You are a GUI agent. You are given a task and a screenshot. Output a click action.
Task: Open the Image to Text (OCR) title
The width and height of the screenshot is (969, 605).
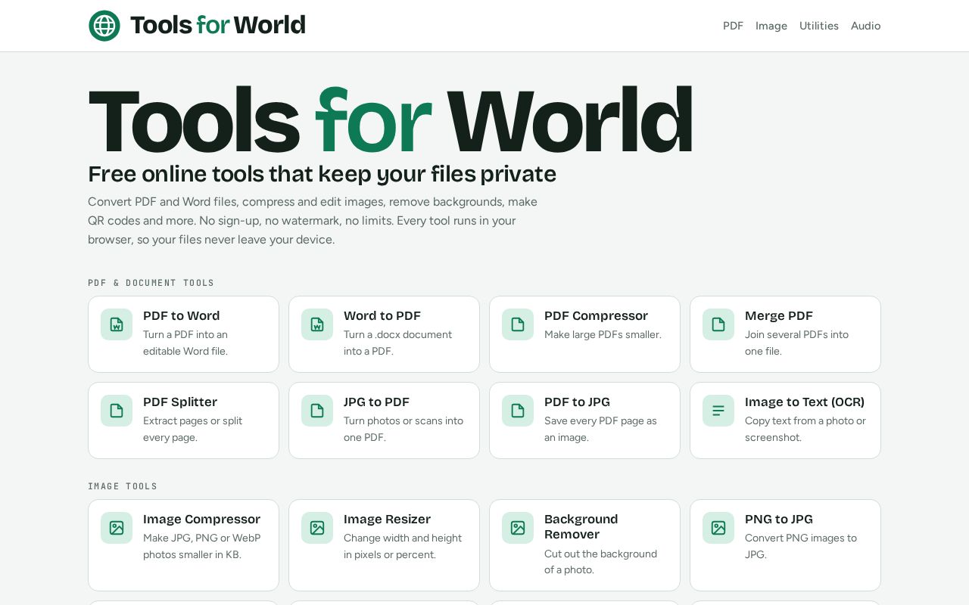(x=805, y=402)
